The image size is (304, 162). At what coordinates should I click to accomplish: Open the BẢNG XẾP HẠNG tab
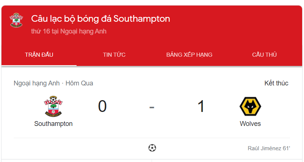click(x=189, y=54)
